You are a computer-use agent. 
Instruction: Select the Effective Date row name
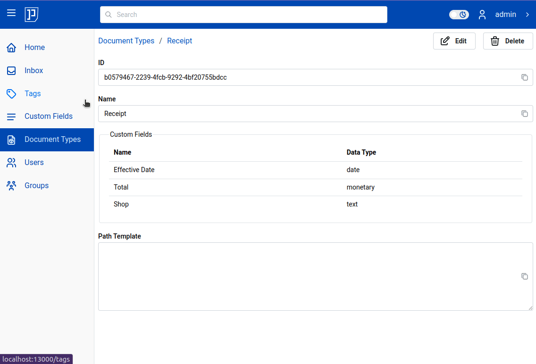click(134, 170)
